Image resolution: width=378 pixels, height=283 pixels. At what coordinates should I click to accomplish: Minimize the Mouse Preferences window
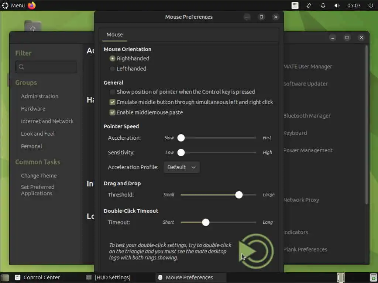tap(247, 17)
